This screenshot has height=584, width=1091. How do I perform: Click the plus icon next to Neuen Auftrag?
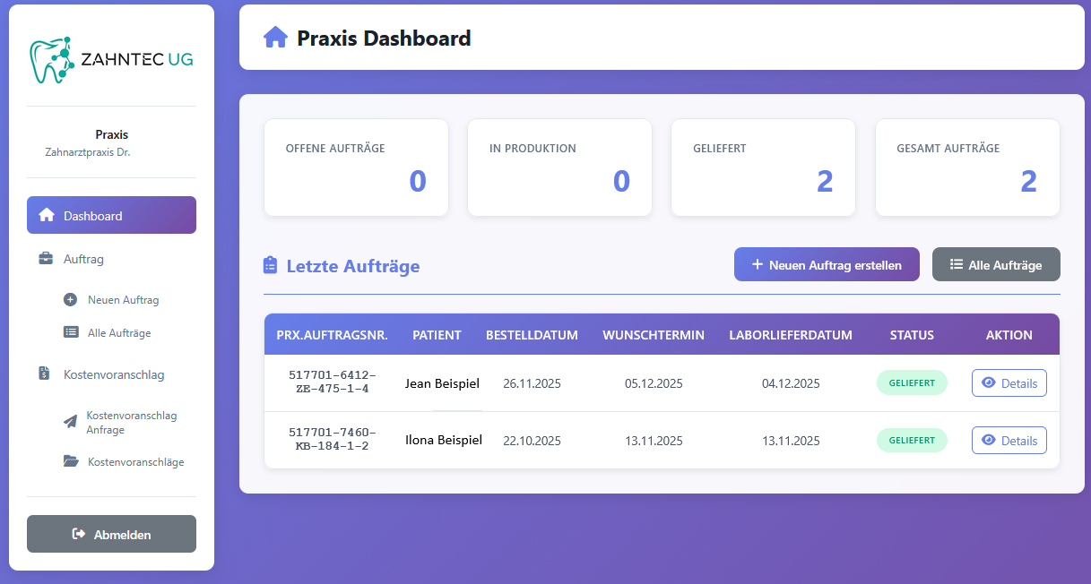click(70, 300)
